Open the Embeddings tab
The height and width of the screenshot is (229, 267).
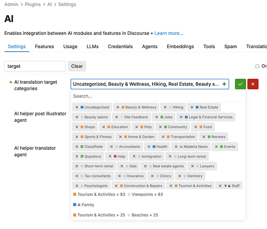pos(180,46)
